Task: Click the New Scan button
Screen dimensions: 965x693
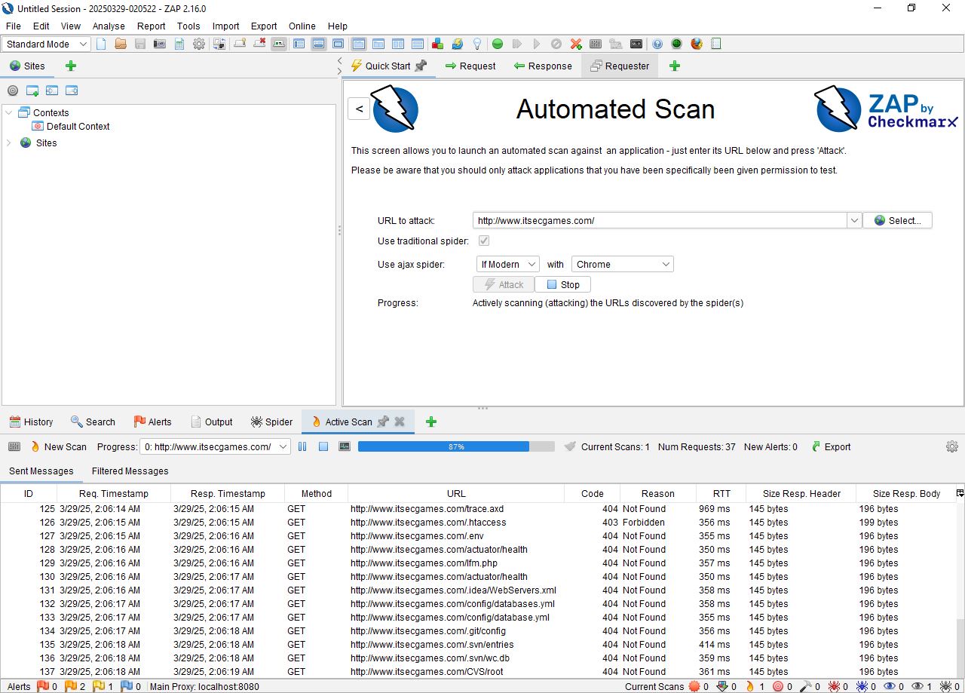Action: 58,446
